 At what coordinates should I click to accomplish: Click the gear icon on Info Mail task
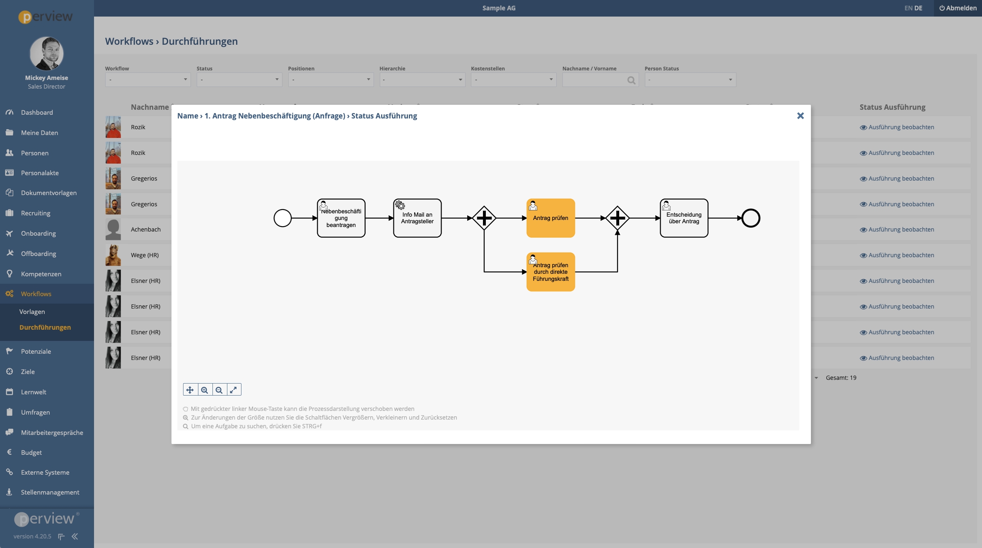(400, 205)
